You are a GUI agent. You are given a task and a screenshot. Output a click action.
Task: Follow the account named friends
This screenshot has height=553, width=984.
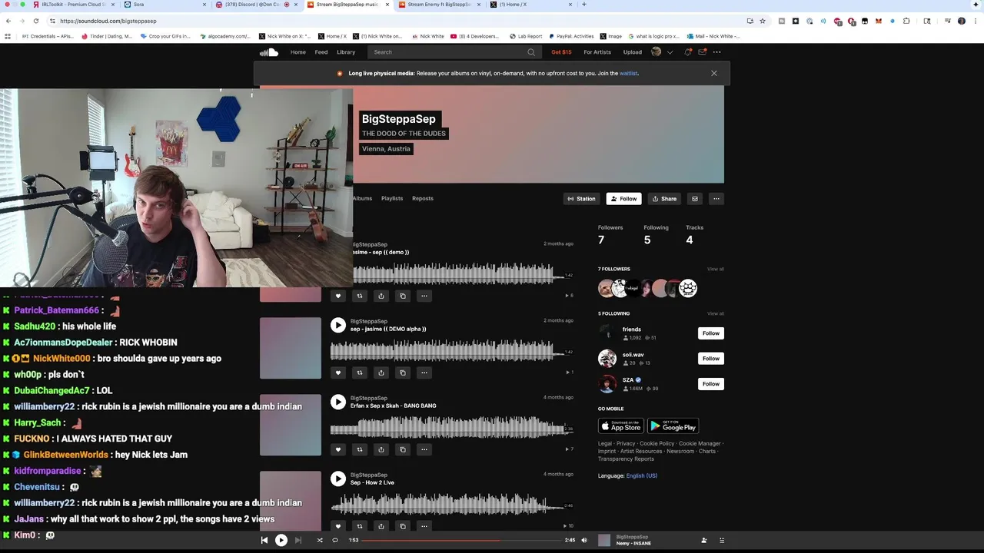pos(710,333)
